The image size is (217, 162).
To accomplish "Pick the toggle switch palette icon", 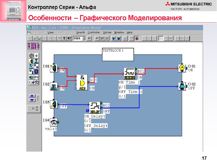I will tap(31, 61).
